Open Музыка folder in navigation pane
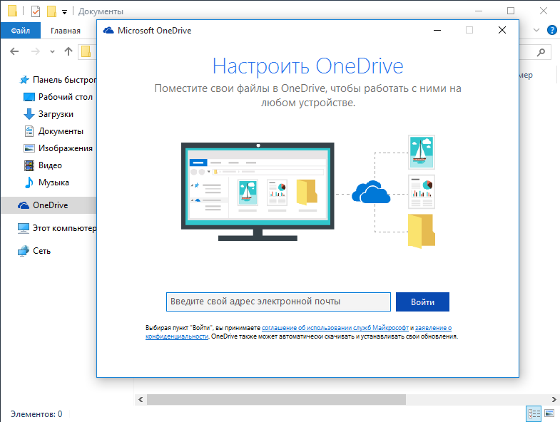 tap(54, 182)
